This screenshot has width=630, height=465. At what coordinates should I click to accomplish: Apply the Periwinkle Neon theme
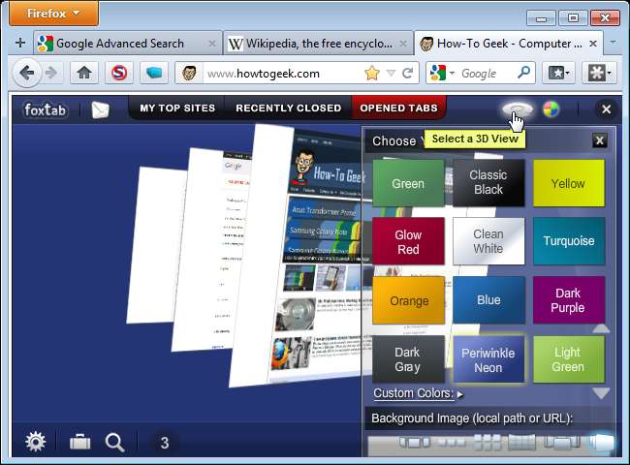488,359
